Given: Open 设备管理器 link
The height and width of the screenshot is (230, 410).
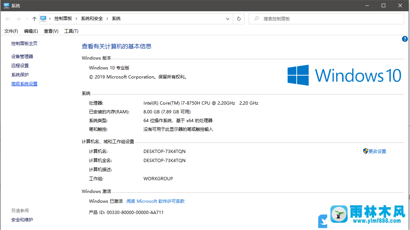Looking at the screenshot, I should [22, 57].
